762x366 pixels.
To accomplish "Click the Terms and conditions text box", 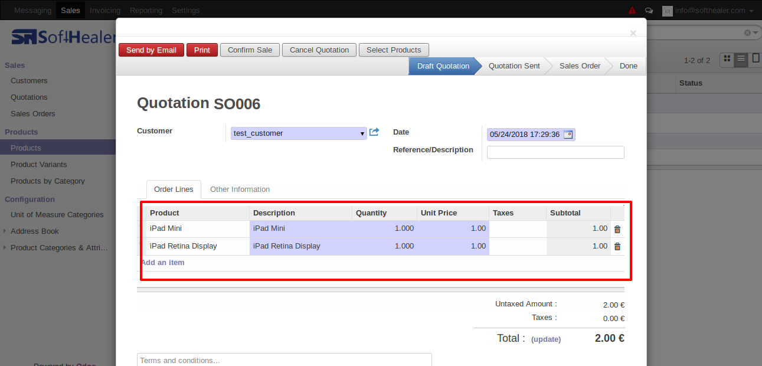I will coord(284,360).
